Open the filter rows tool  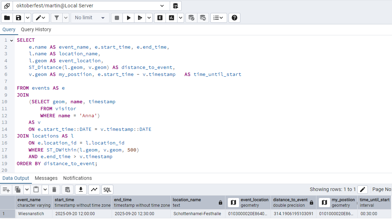(x=57, y=18)
